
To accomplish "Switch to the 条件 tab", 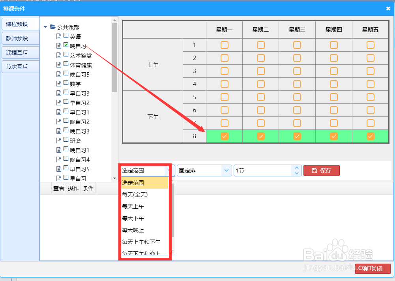I will (x=88, y=188).
